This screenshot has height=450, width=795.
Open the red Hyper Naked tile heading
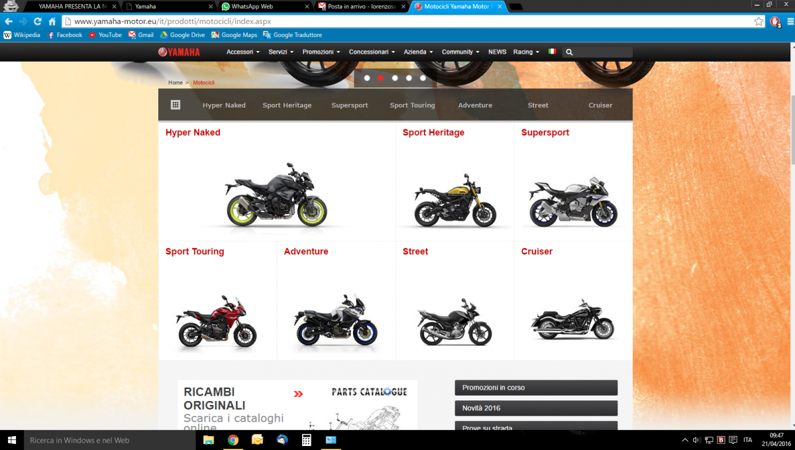pyautogui.click(x=193, y=133)
